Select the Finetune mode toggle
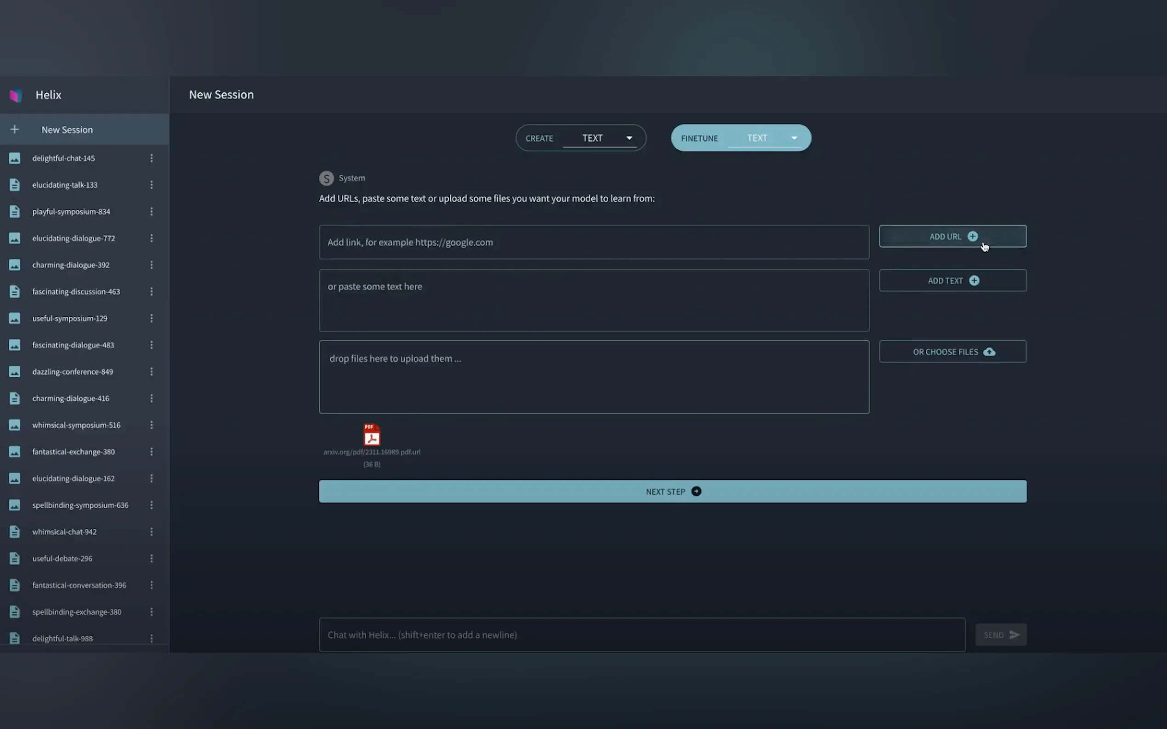This screenshot has width=1167, height=729. tap(699, 138)
